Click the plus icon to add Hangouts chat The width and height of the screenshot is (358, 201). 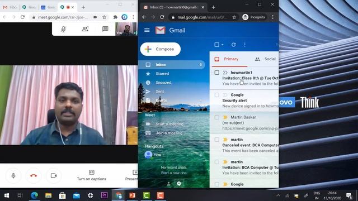point(201,155)
